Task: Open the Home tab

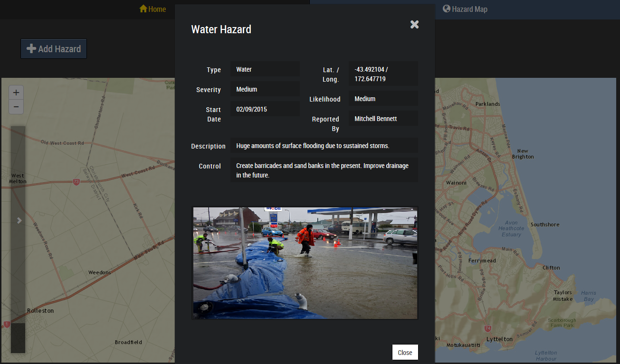Action: pos(153,9)
